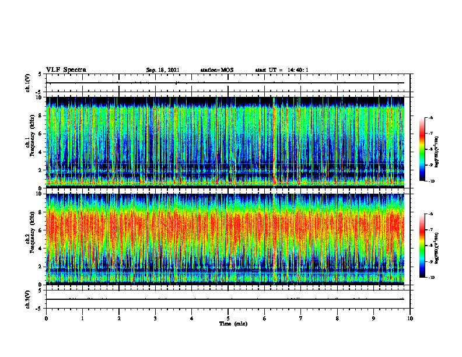Click the ch.1 voltage waveform trace

click(x=225, y=83)
